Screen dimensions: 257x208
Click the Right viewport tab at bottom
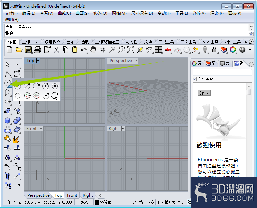[x=88, y=195]
